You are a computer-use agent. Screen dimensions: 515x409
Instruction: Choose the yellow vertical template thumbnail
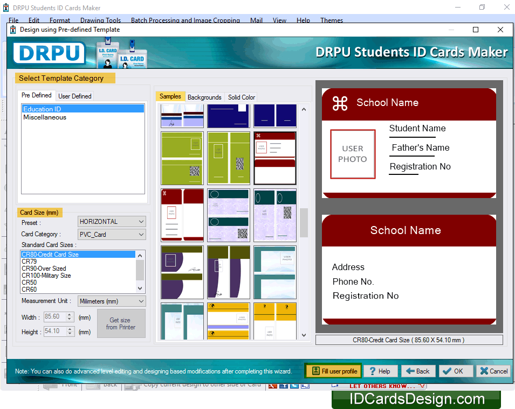point(275,321)
